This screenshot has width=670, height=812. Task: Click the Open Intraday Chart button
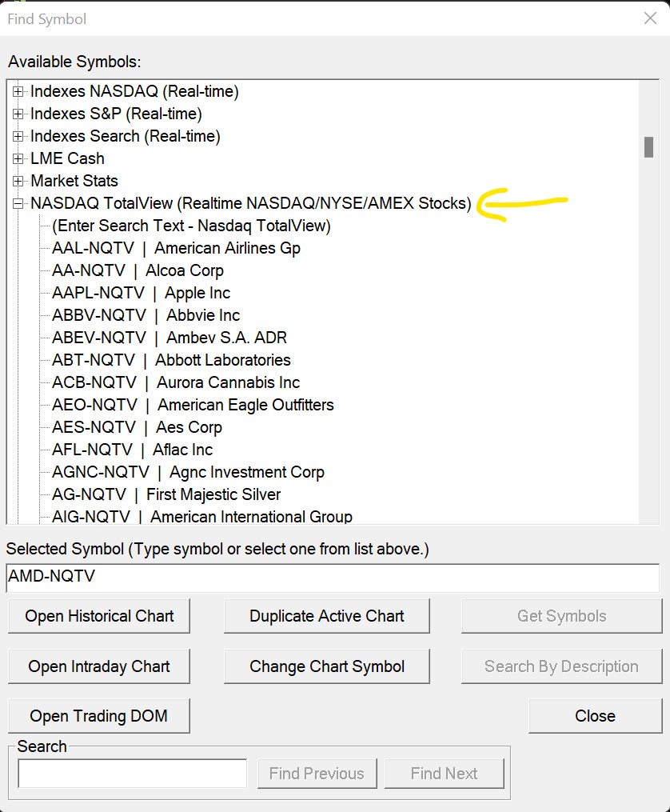coord(99,666)
